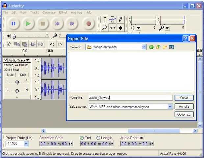204x158 pixels.
Task: Collapse the track with bottom triangle
Action: (x=17, y=97)
